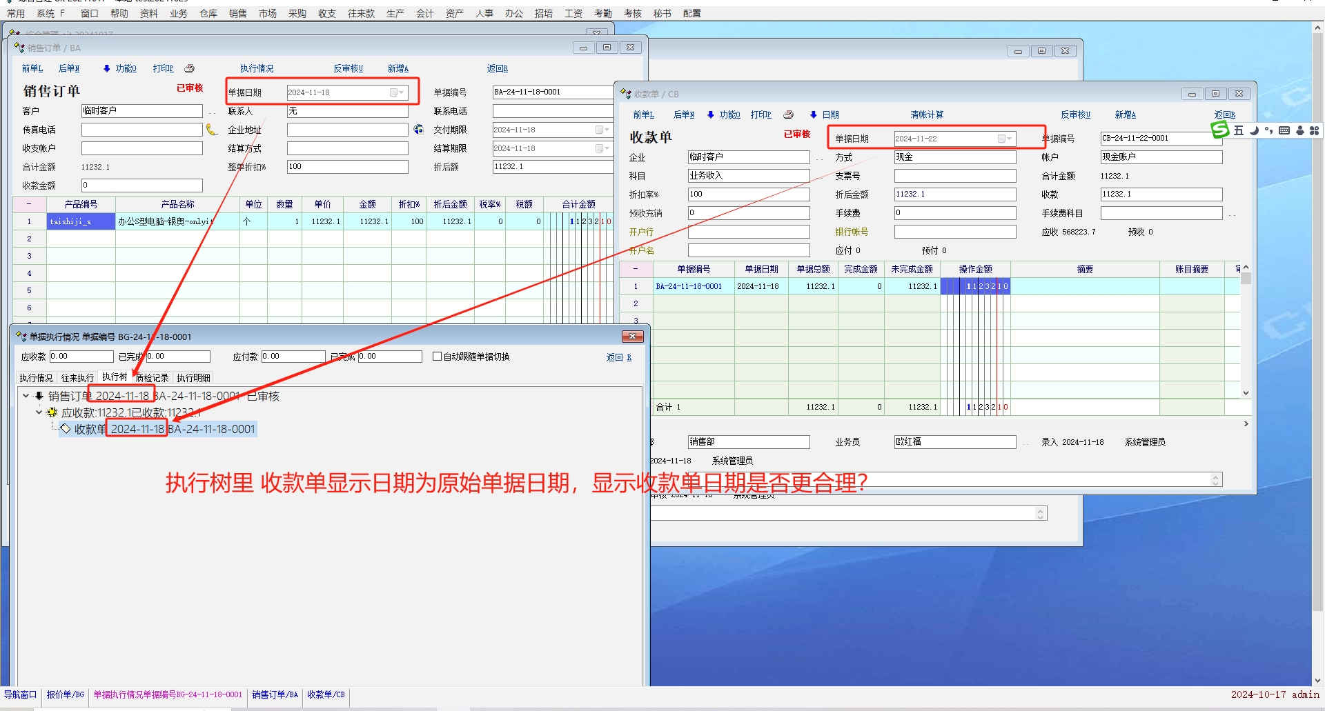The width and height of the screenshot is (1325, 711).
Task: Open the receipt 单据日期 date dropdown
Action: pyautogui.click(x=1009, y=139)
